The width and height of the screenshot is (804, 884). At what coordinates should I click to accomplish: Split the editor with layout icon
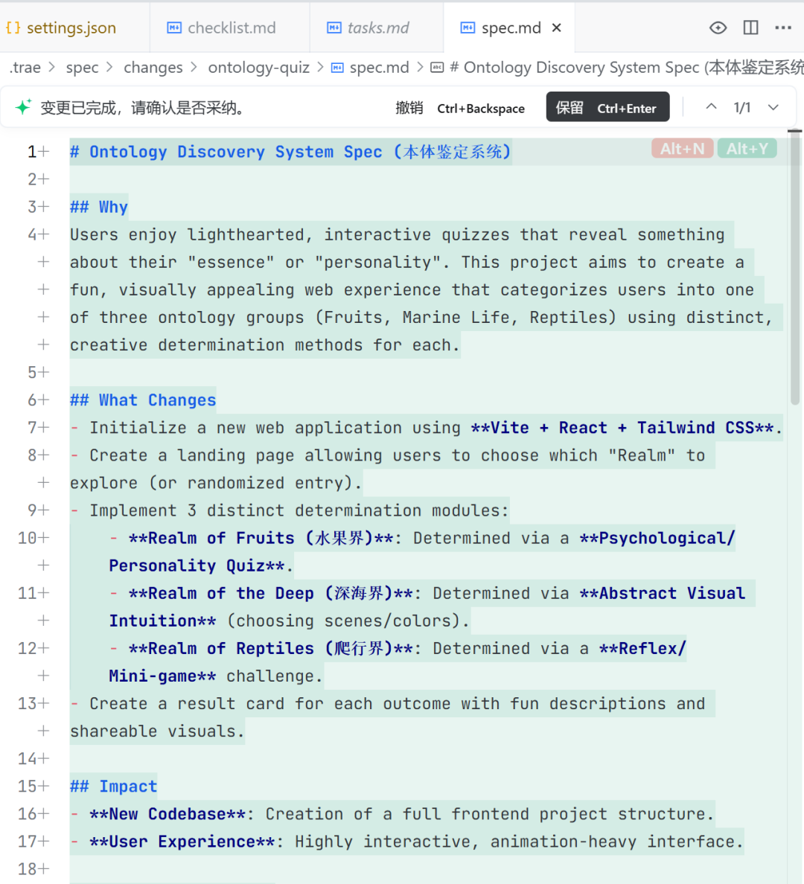[x=750, y=28]
